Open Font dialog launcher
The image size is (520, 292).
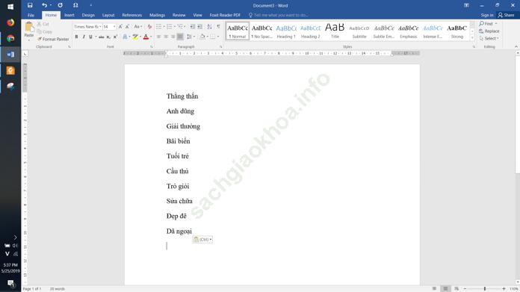(152, 47)
